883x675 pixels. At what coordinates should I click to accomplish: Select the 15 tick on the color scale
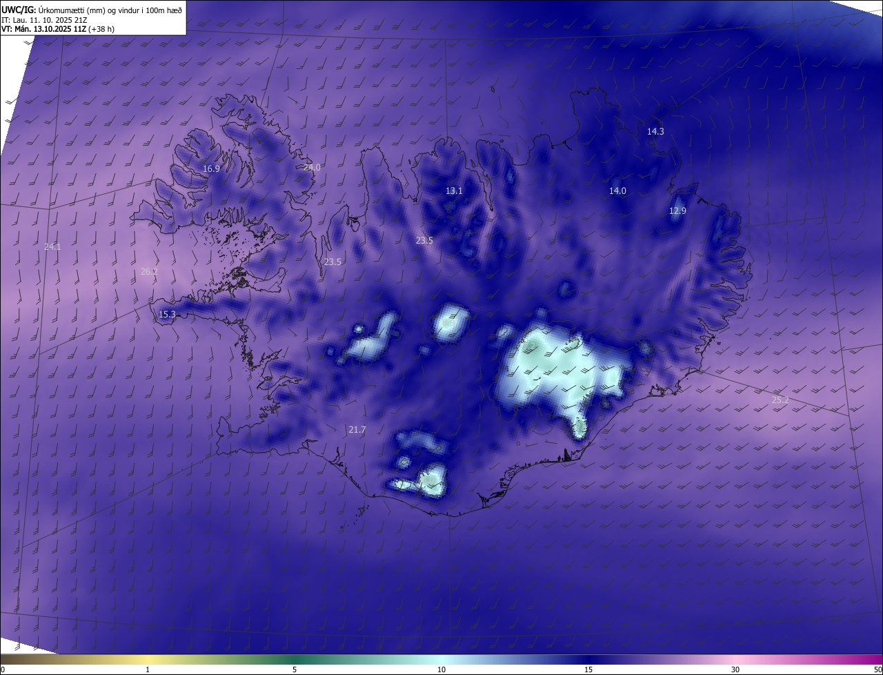click(x=588, y=670)
